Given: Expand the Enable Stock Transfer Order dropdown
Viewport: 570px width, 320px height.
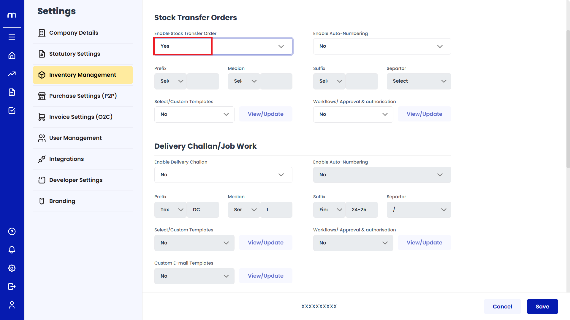Looking at the screenshot, I should tap(223, 46).
